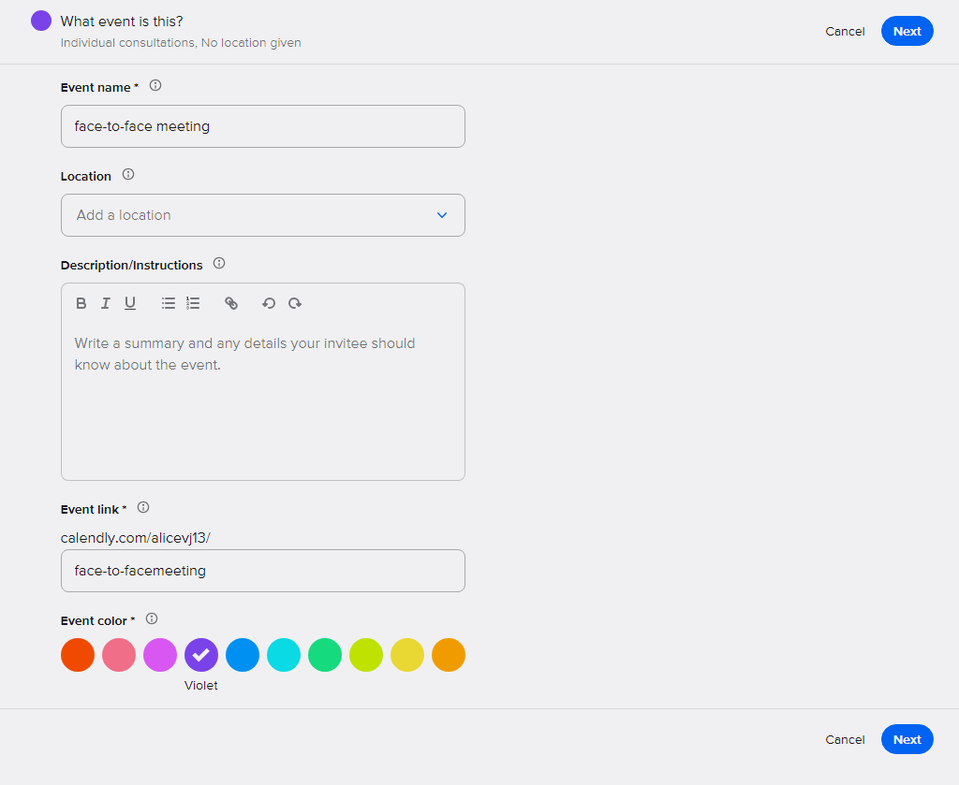Open the Description/Instructions info tooltip icon
Viewport: 959px width, 785px height.
[219, 263]
